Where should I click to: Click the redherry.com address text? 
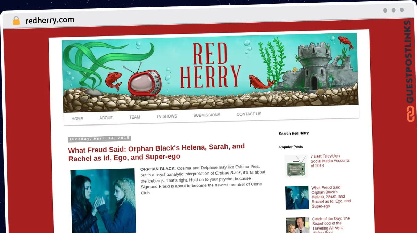50,20
